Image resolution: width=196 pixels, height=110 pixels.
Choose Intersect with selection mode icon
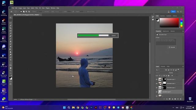29,12
